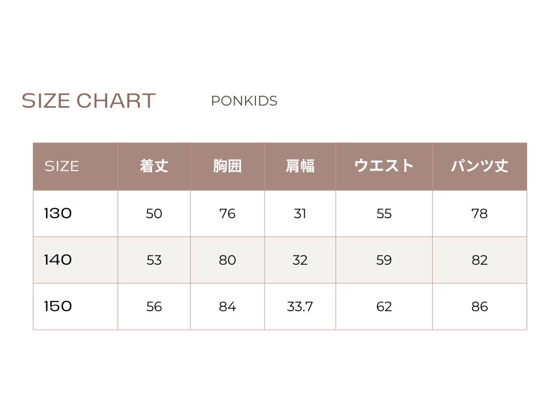This screenshot has width=560, height=420.
Task: Click the パンツ丈 column header
Action: 479,166
